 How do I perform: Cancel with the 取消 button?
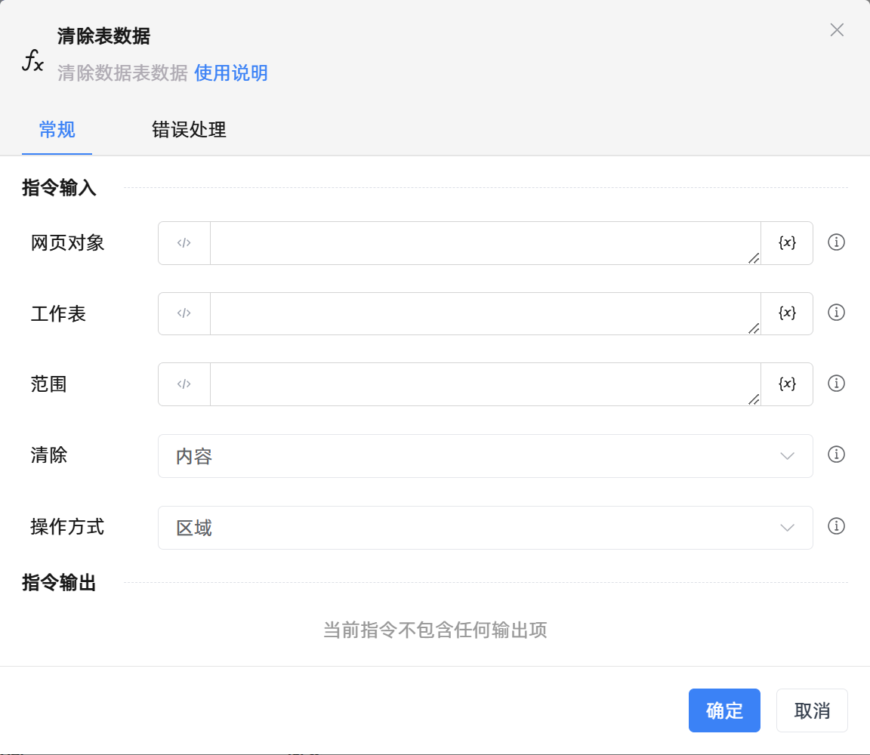pos(812,710)
